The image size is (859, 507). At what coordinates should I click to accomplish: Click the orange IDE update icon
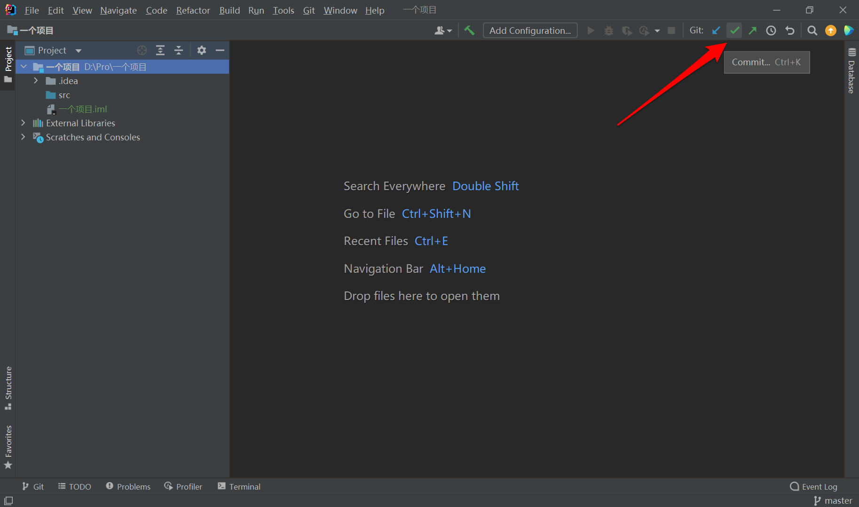click(x=831, y=31)
